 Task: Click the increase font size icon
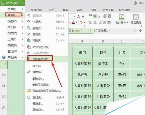(79, 16)
